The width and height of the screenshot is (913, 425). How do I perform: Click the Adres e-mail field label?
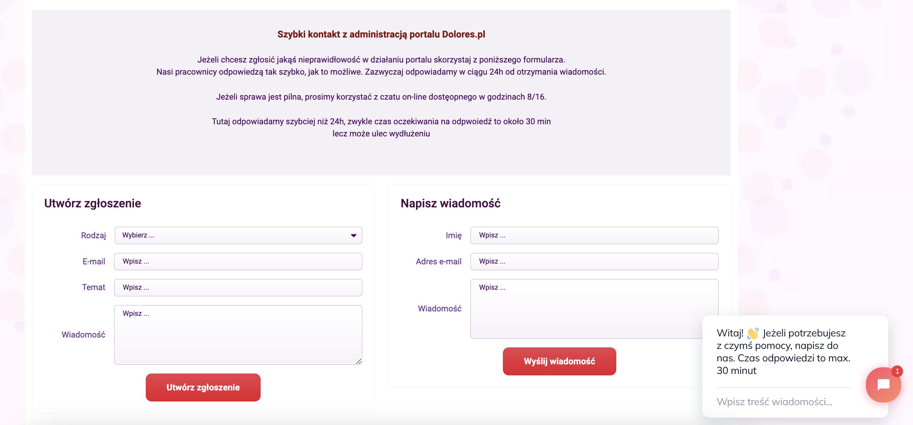coord(438,262)
